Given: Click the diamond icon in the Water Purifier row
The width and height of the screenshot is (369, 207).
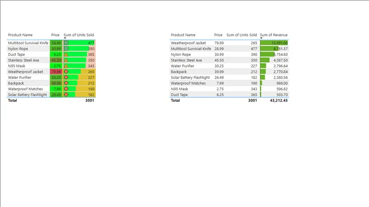Looking at the screenshot, I should coord(66,77).
